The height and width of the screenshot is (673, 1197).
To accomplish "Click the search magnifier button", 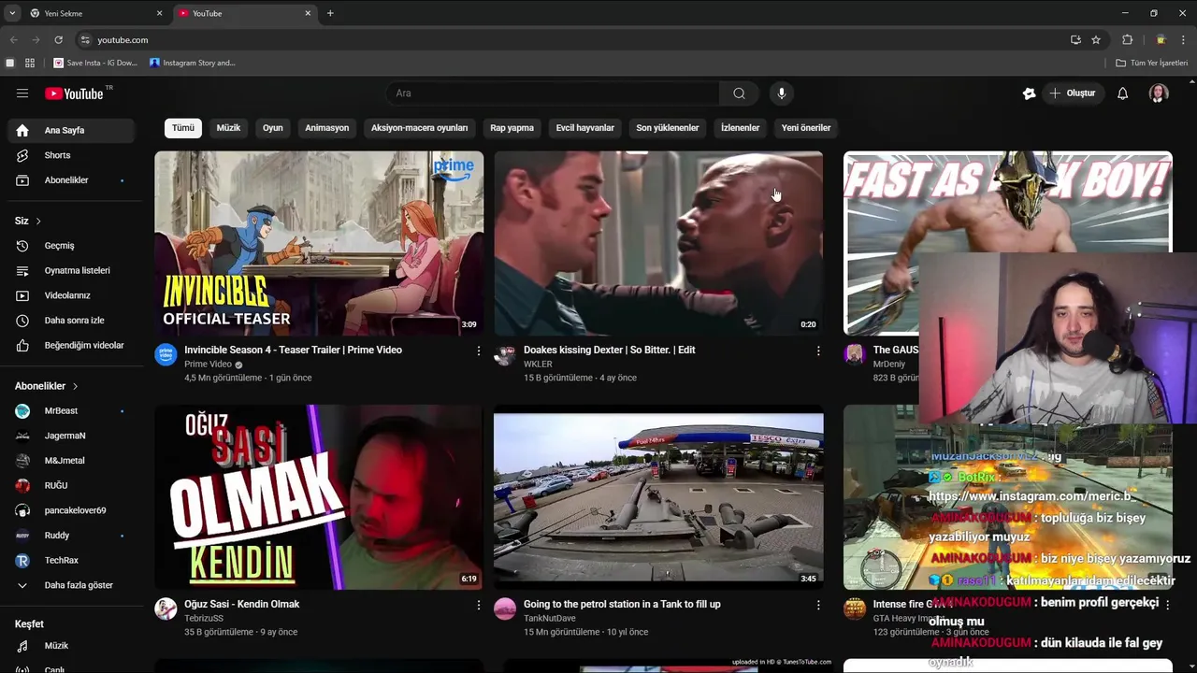I will coord(739,93).
